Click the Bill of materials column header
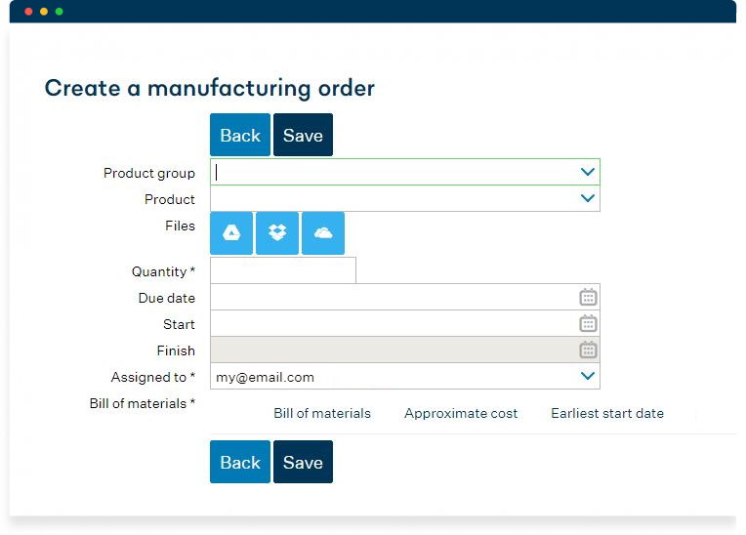This screenshot has width=746, height=535. point(322,413)
